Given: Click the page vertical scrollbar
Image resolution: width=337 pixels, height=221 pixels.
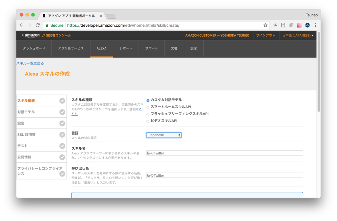Looking at the screenshot, I should tap(319, 72).
